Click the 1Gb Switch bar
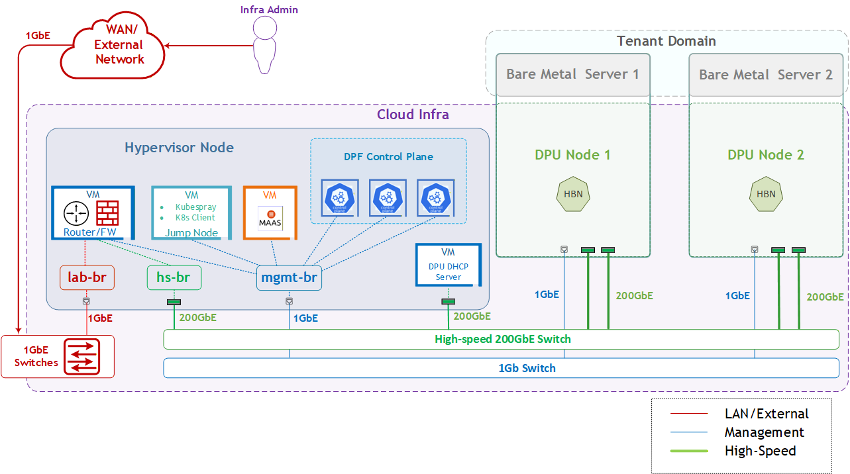 pos(502,368)
